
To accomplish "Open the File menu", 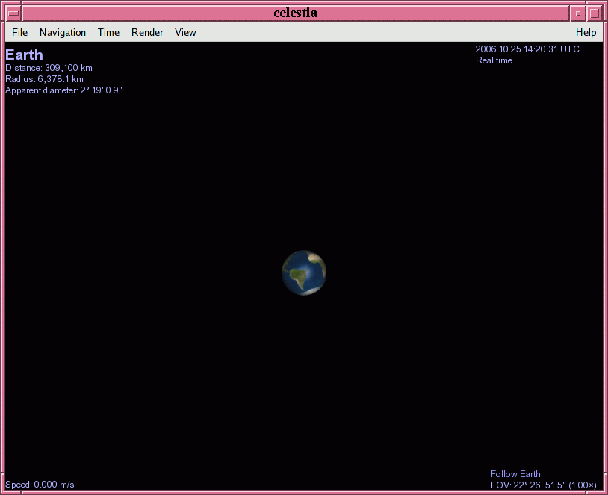I will 19,32.
